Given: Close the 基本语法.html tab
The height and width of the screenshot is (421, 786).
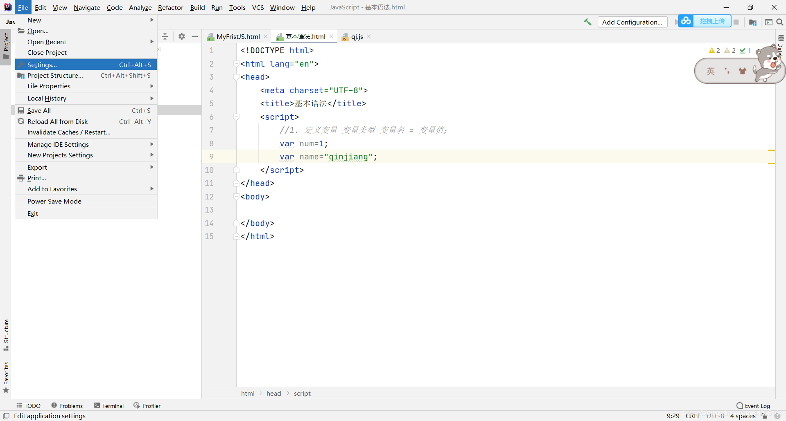Looking at the screenshot, I should pyautogui.click(x=331, y=36).
